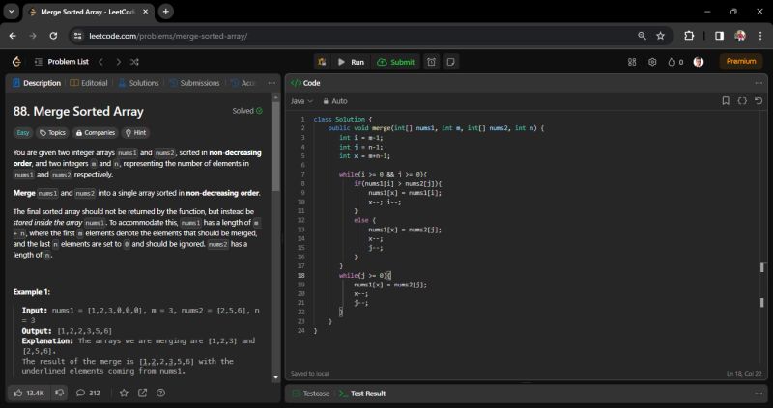Open the 312 comments
The height and width of the screenshot is (408, 773).
[88, 393]
